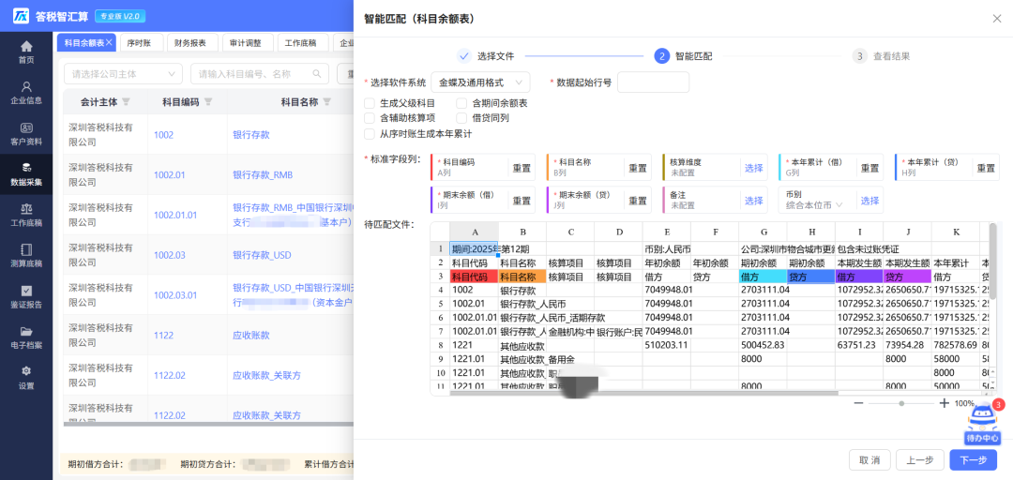Click the spreadsheet horizontal scrollbar

(643, 392)
